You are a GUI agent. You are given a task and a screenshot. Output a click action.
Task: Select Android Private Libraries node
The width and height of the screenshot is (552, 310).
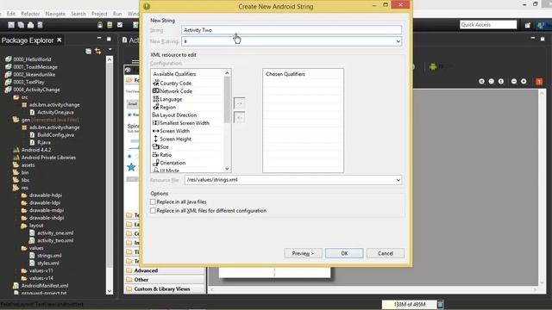[x=45, y=158]
